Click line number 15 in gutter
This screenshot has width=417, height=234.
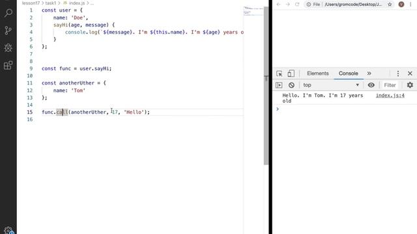(29, 112)
